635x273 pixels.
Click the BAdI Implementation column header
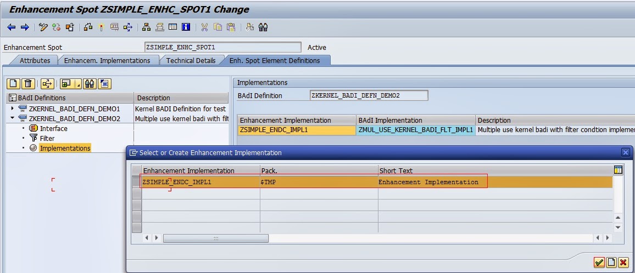click(x=415, y=120)
